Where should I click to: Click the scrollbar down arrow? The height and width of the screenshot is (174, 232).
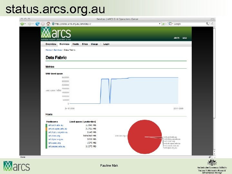tap(214, 154)
